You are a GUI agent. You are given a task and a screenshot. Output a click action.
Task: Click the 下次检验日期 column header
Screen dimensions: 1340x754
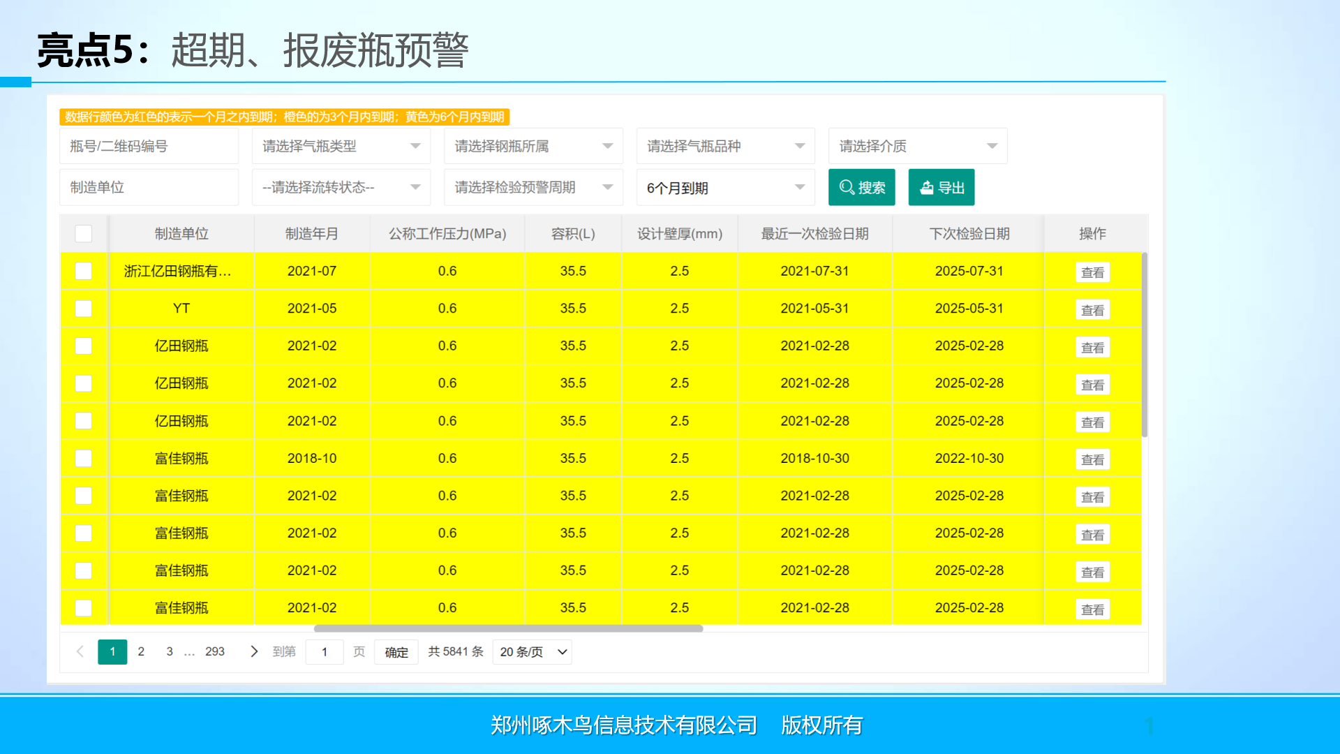click(x=969, y=233)
